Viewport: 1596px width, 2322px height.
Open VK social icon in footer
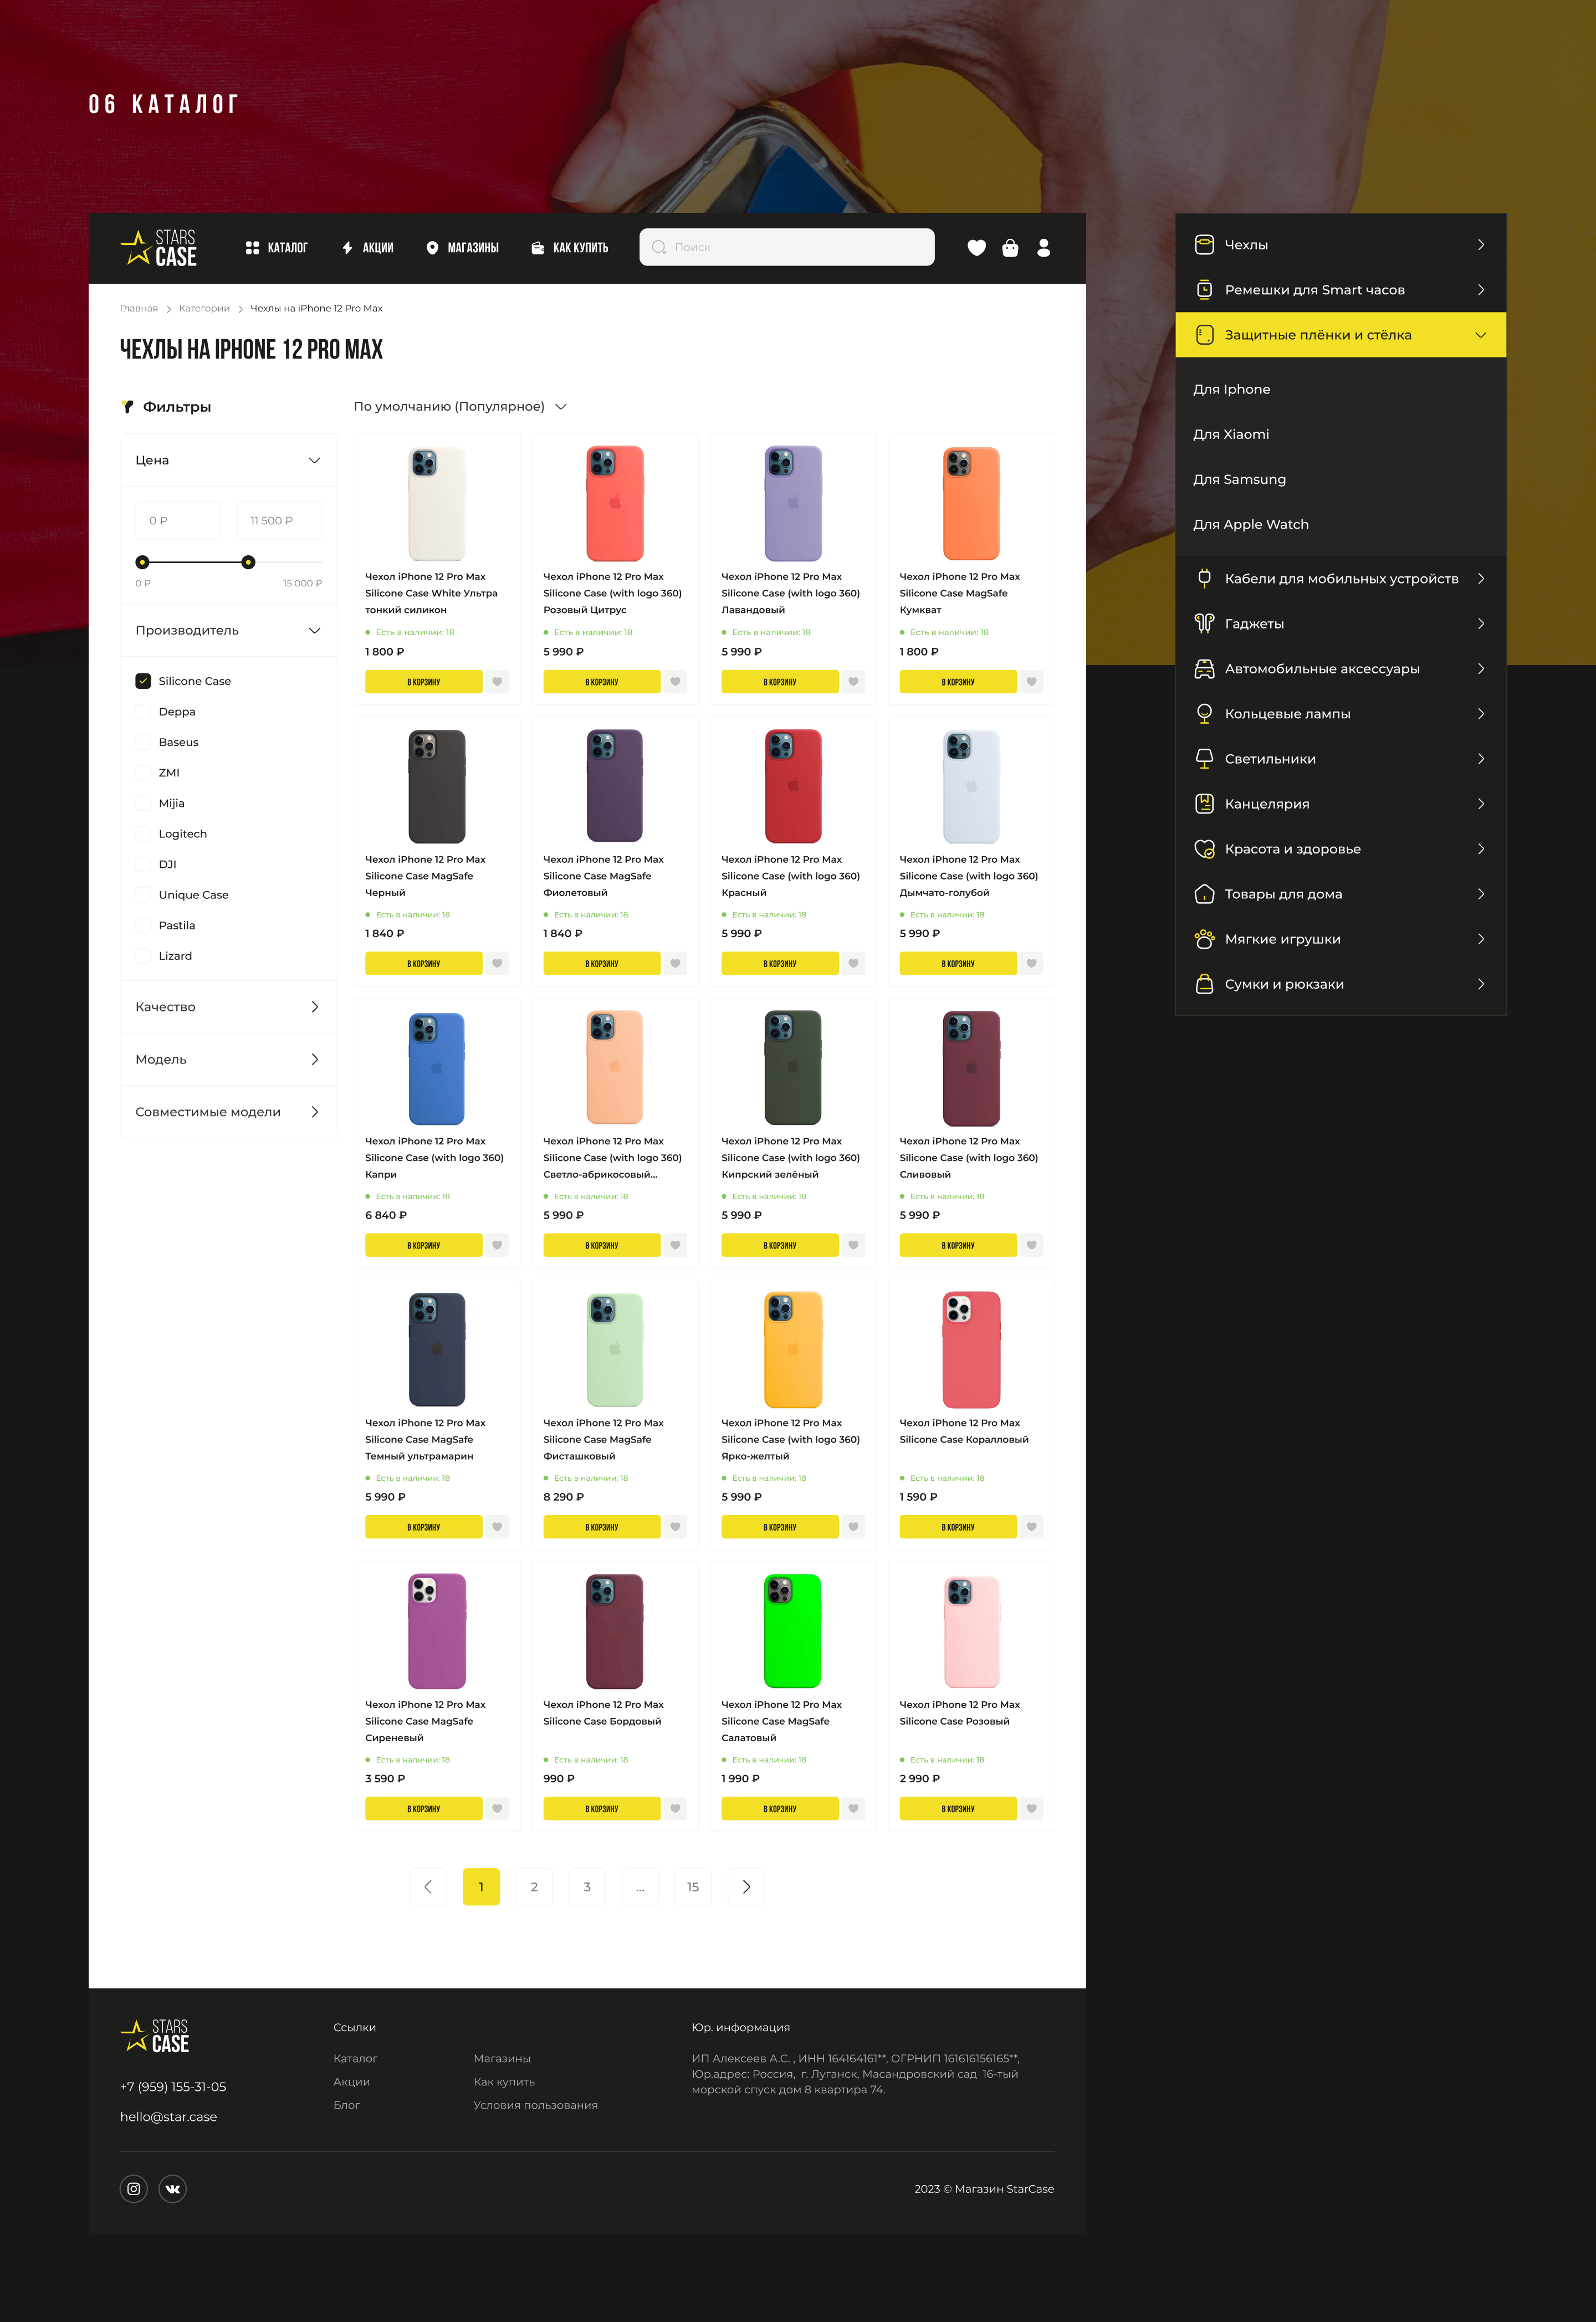[x=172, y=2189]
